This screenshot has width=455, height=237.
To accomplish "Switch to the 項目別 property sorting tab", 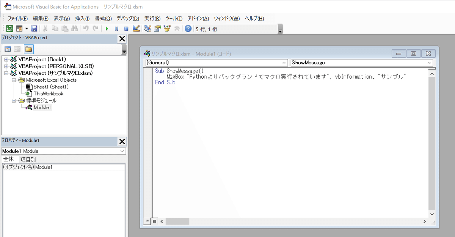I will 28,159.
